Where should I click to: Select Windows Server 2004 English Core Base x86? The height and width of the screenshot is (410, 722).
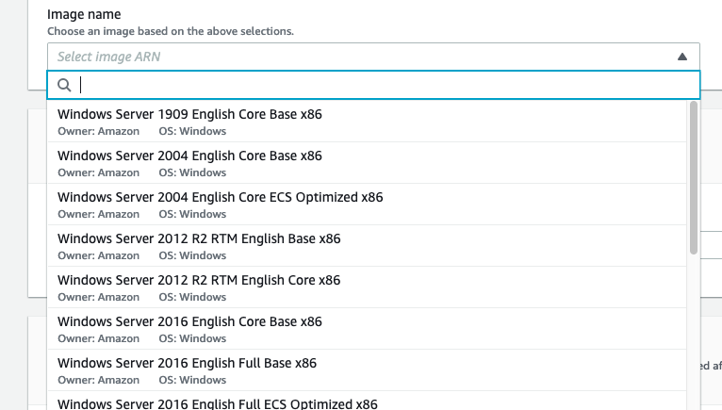point(189,156)
